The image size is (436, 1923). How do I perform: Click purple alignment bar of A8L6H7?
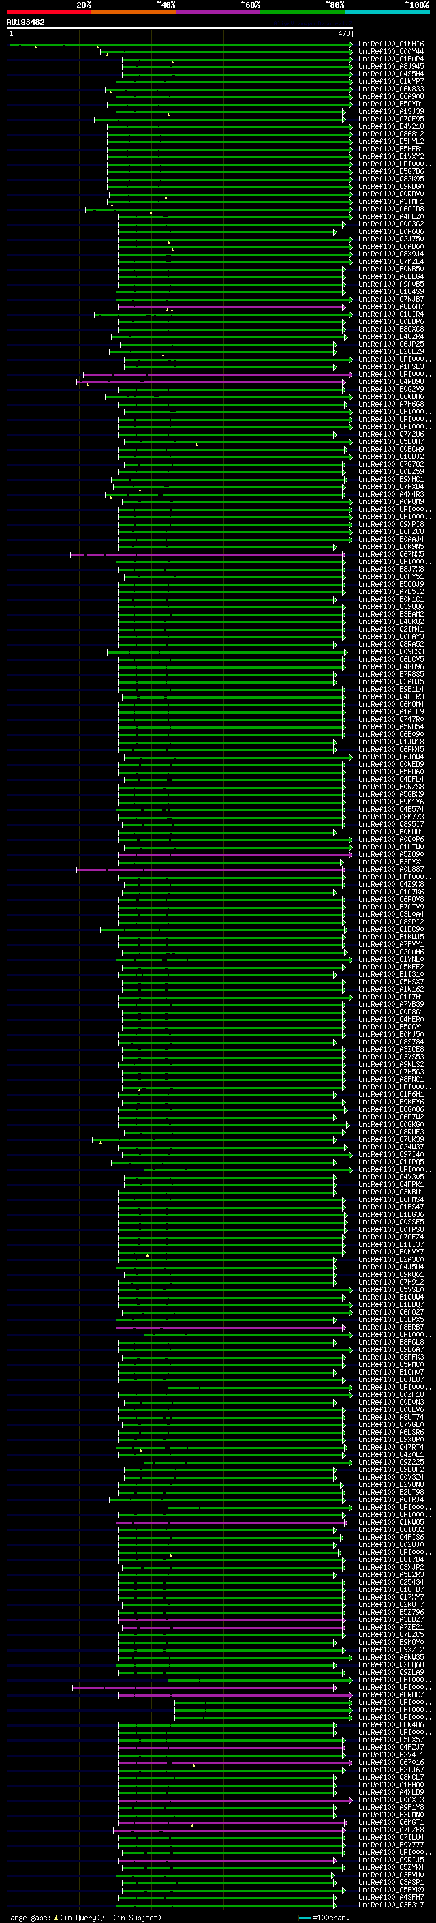[232, 308]
